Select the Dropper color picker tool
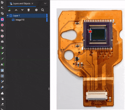This screenshot has height=110, width=125. 2,82
